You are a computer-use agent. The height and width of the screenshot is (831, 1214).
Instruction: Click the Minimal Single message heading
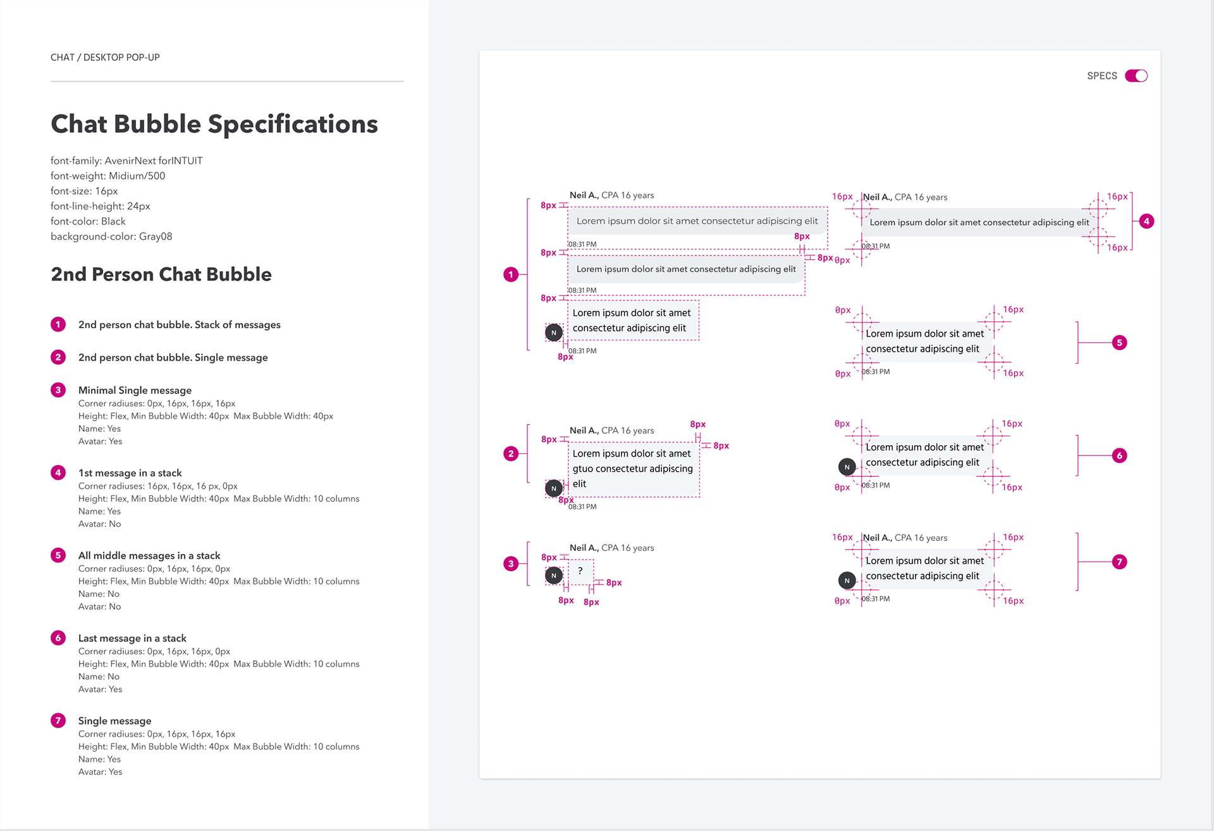coord(135,390)
